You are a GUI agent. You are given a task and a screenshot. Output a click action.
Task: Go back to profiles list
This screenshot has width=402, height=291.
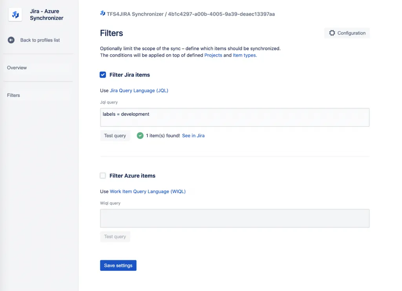pyautogui.click(x=40, y=40)
